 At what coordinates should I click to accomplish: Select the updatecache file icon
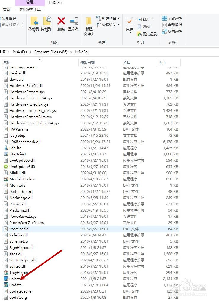6,291
